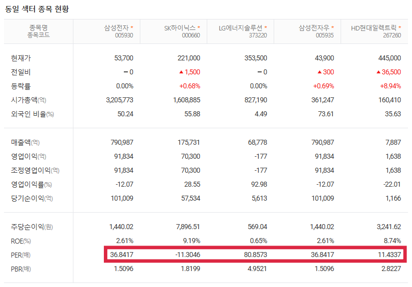Click operating margin -22.01
Screen dimensions: 412x287
(392, 184)
